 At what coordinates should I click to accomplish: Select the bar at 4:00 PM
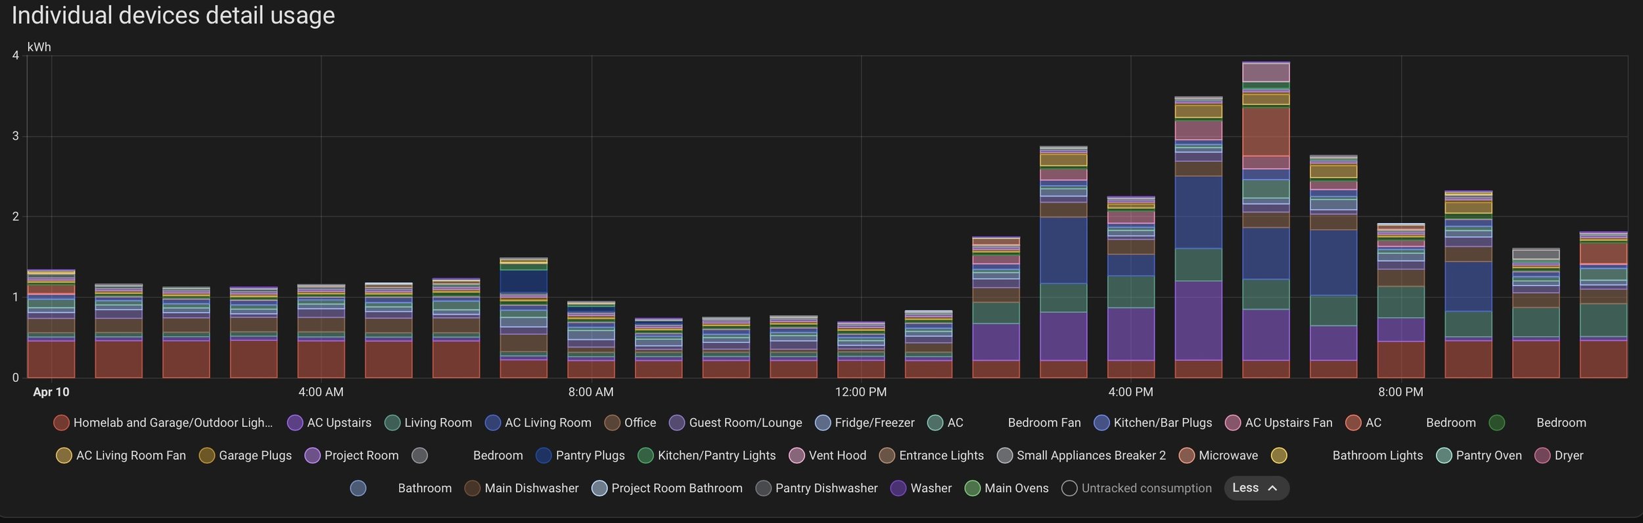tap(1131, 287)
